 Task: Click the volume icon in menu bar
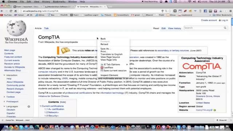click(x=194, y=1)
